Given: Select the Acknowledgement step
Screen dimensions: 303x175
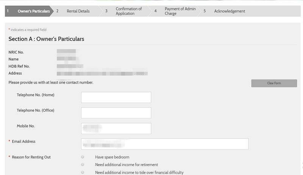Looking at the screenshot, I should pos(229,11).
